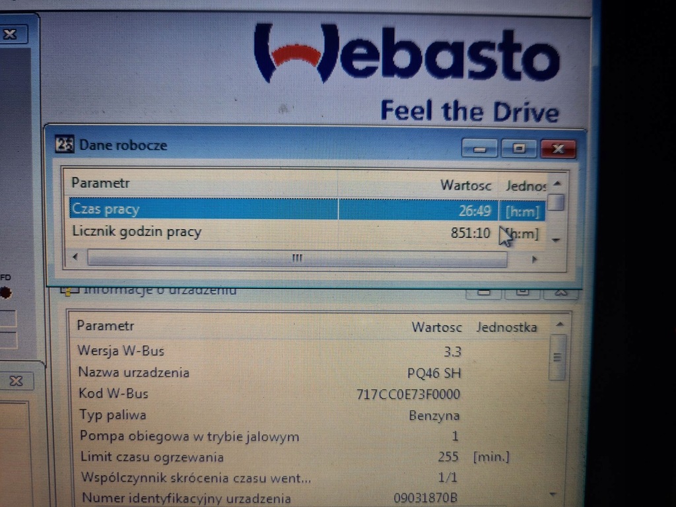Screen dimensions: 676x507
Task: Click scrollbar thumb in Informacje o urzadzeniu list
Action: pyautogui.click(x=557, y=357)
